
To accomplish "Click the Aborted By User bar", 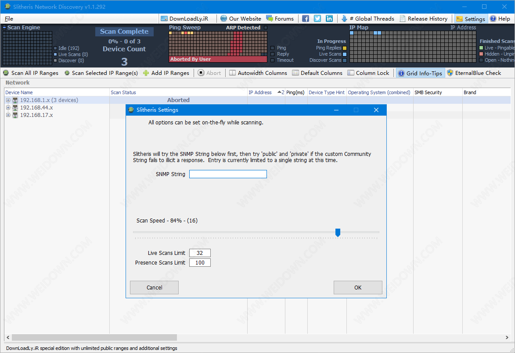I will tap(218, 59).
